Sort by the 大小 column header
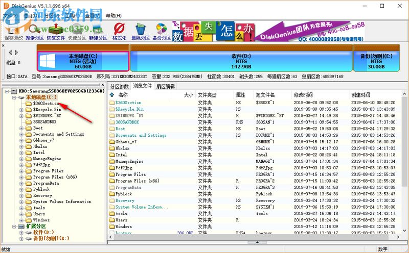This screenshot has width=409, height=253. pyautogui.click(x=183, y=95)
